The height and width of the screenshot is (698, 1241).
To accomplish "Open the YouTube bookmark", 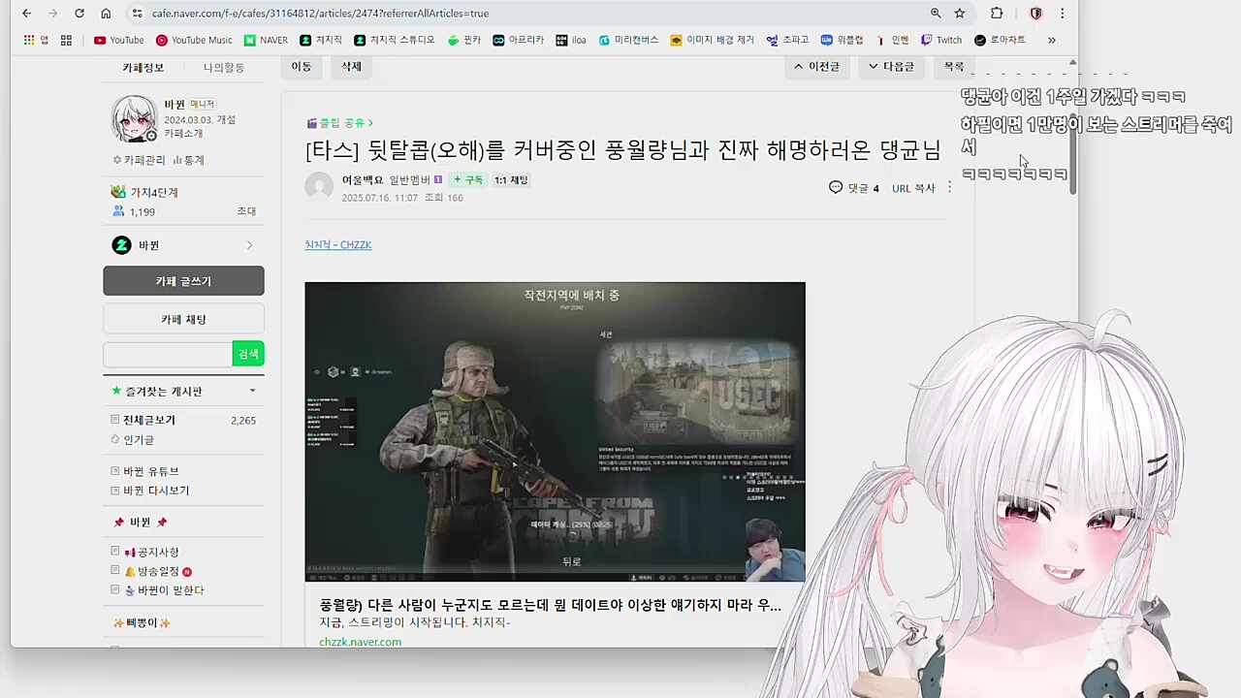I will (x=118, y=40).
